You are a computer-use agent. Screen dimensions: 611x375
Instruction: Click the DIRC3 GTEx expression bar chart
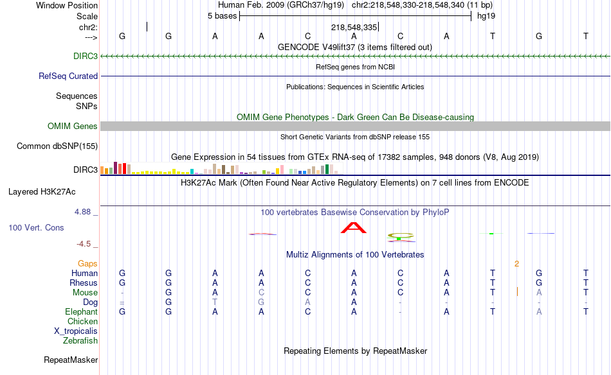[221, 169]
